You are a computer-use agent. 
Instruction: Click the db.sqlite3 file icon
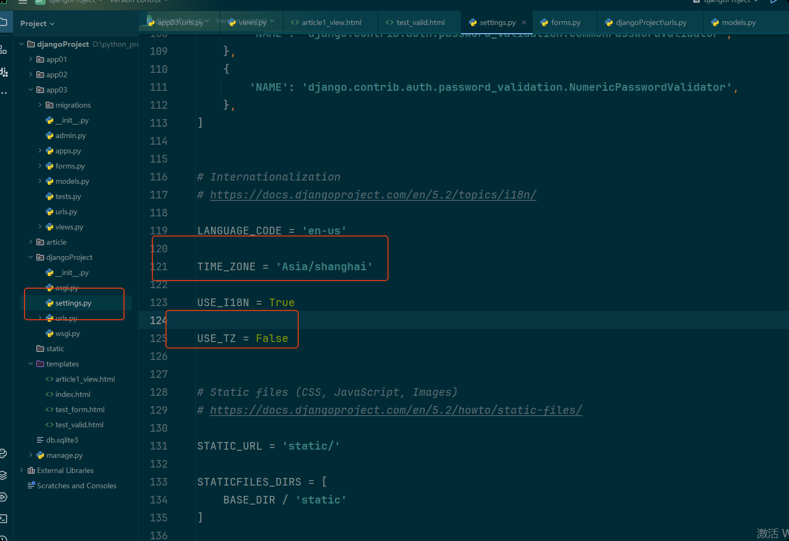point(40,440)
